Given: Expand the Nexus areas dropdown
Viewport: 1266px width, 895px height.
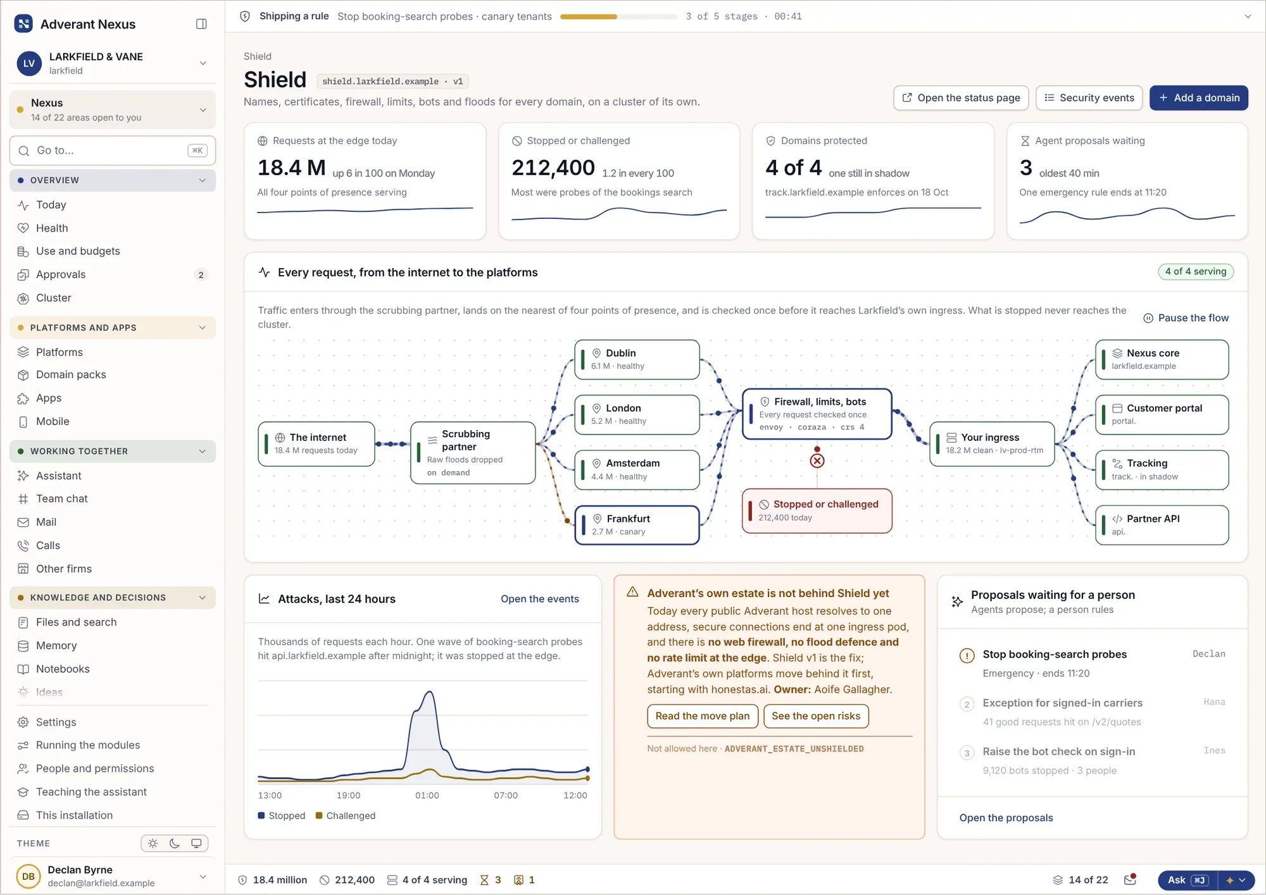Looking at the screenshot, I should click(x=112, y=109).
